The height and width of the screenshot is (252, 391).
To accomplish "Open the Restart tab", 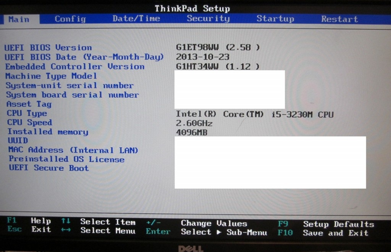I will tap(339, 19).
